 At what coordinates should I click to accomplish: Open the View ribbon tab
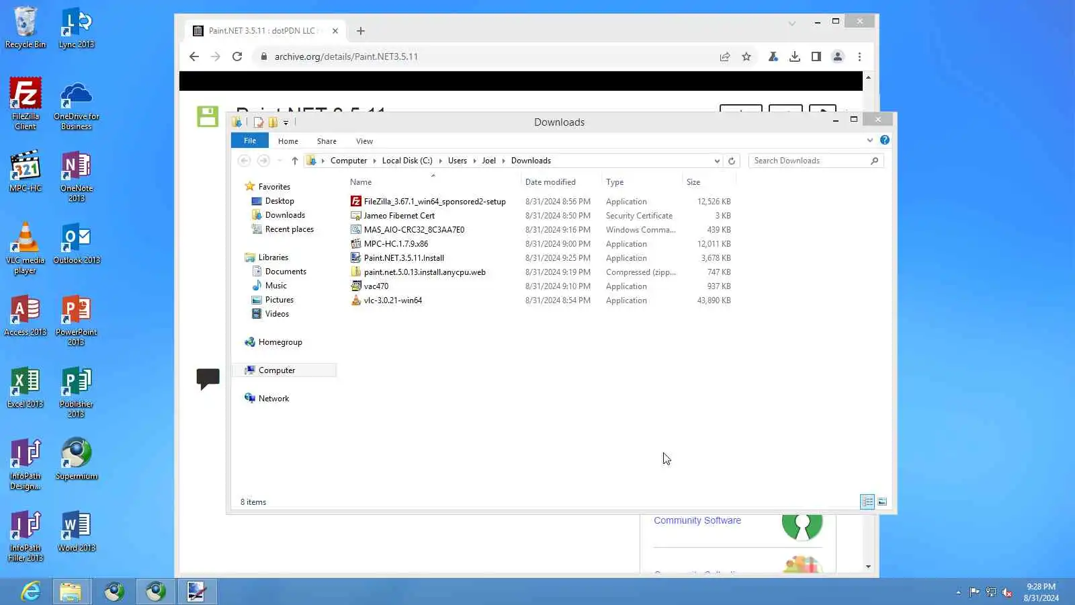point(364,141)
